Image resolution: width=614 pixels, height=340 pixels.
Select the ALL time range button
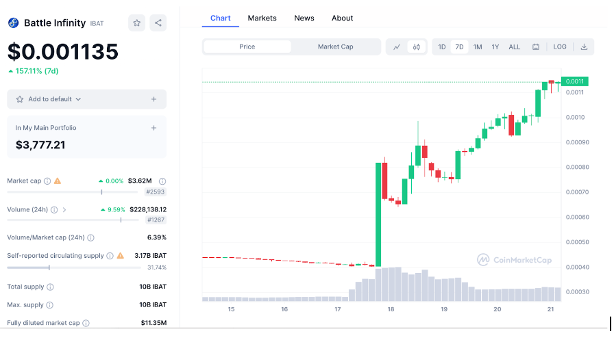click(x=514, y=47)
